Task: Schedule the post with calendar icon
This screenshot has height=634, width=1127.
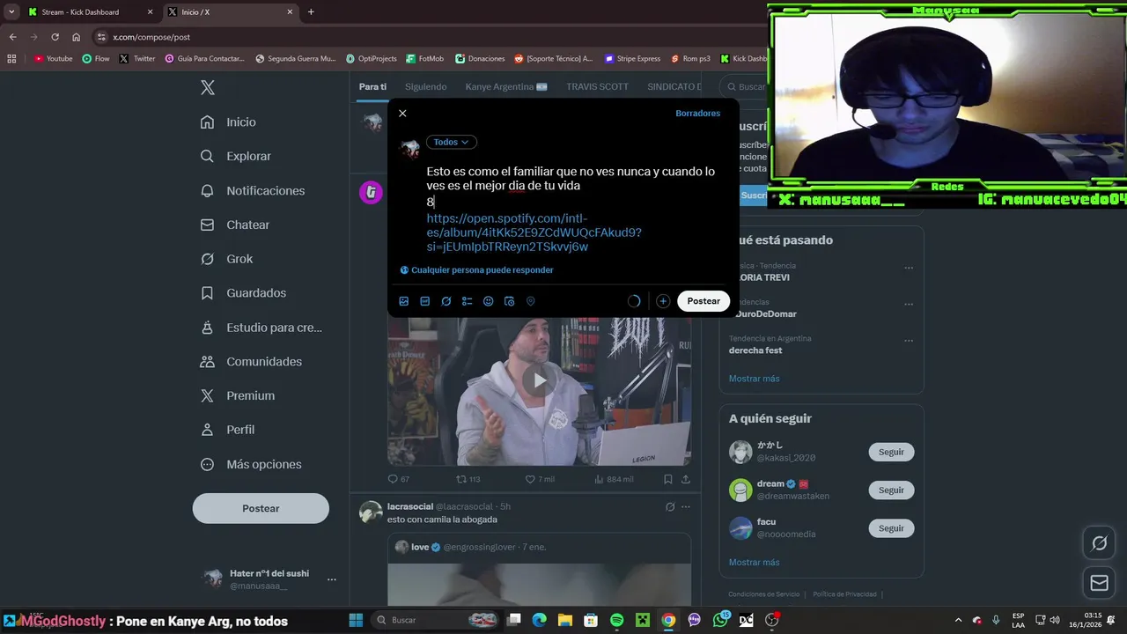Action: pos(510,301)
